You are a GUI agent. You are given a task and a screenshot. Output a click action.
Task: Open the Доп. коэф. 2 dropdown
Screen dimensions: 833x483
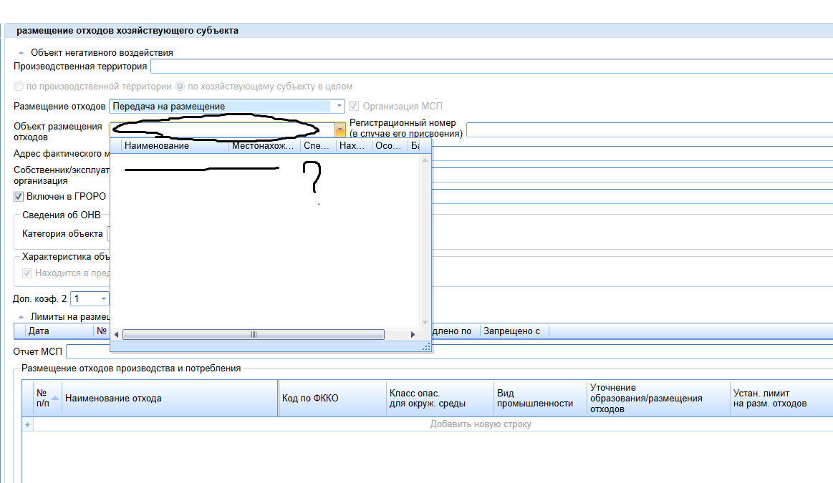coord(103,298)
